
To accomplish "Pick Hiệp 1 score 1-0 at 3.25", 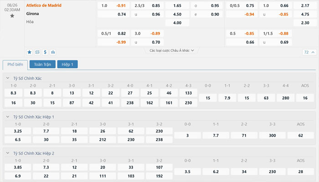I will (x=18, y=131).
